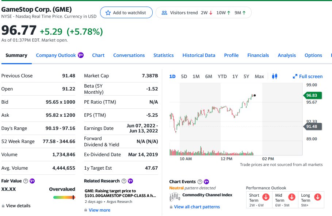This screenshot has width=332, height=216.
Task: Select the 1Y chart range
Action: 235,76
